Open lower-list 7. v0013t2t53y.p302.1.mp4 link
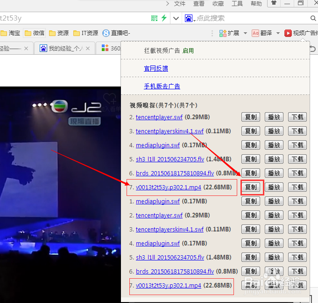The image size is (318, 303). [x=168, y=285]
